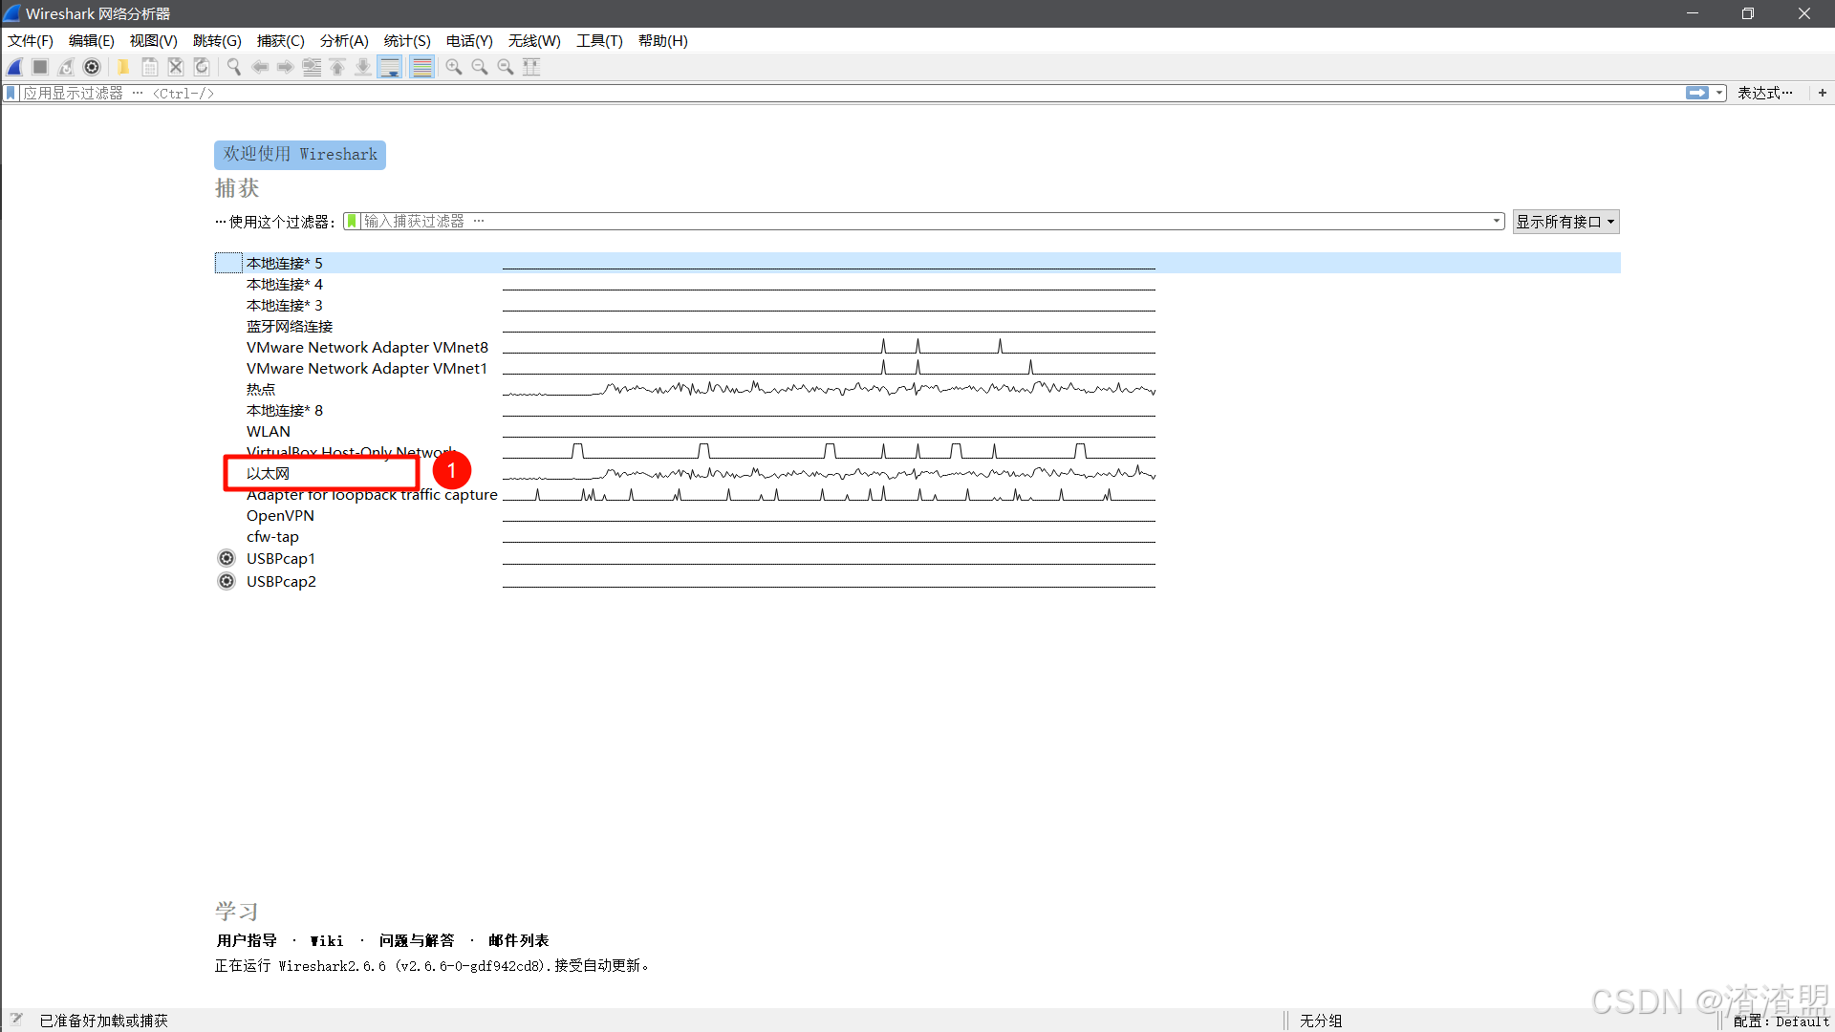Select the 以太网 interface
The image size is (1835, 1032).
tap(269, 474)
